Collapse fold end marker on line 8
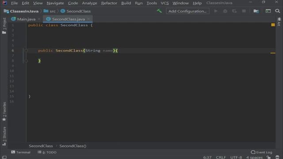This screenshot has height=159, width=283. (x=26, y=61)
